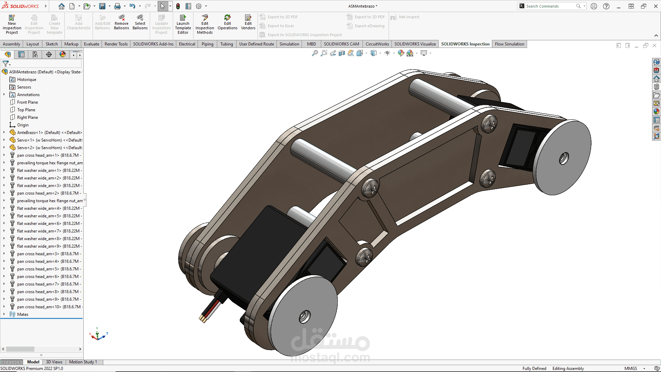
Task: Click the Zoom to Fit icon
Action: click(x=315, y=53)
